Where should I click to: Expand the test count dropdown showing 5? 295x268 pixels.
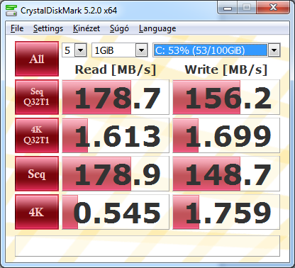coord(81,50)
